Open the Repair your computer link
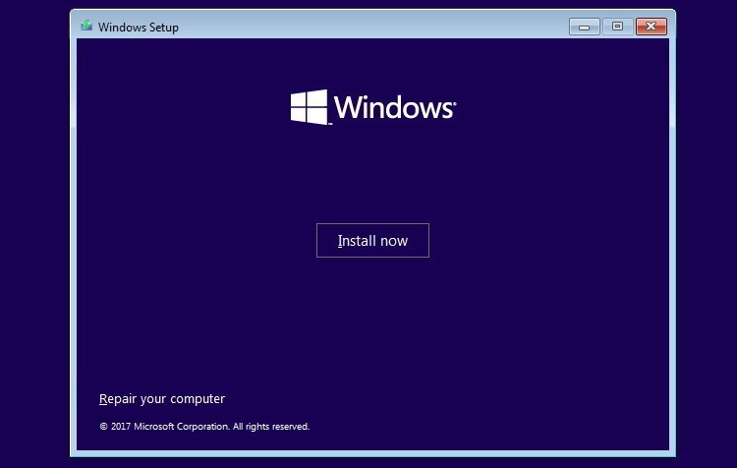Image resolution: width=737 pixels, height=468 pixels. (162, 399)
